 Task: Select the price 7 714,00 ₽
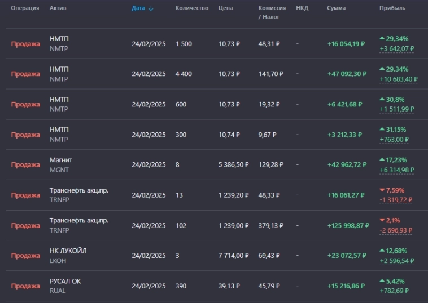tap(233, 256)
